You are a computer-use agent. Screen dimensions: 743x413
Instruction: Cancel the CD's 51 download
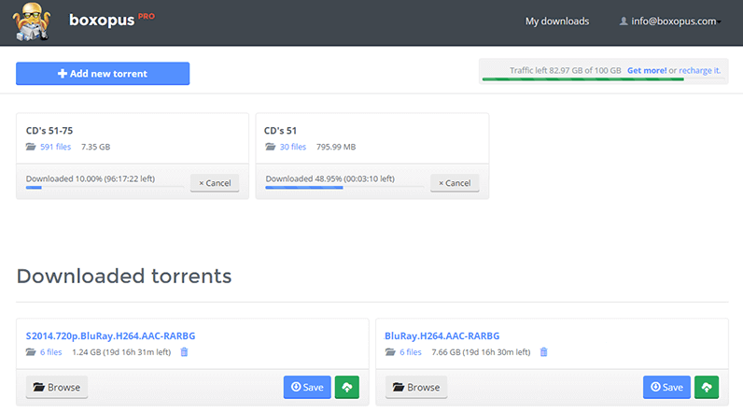(455, 183)
